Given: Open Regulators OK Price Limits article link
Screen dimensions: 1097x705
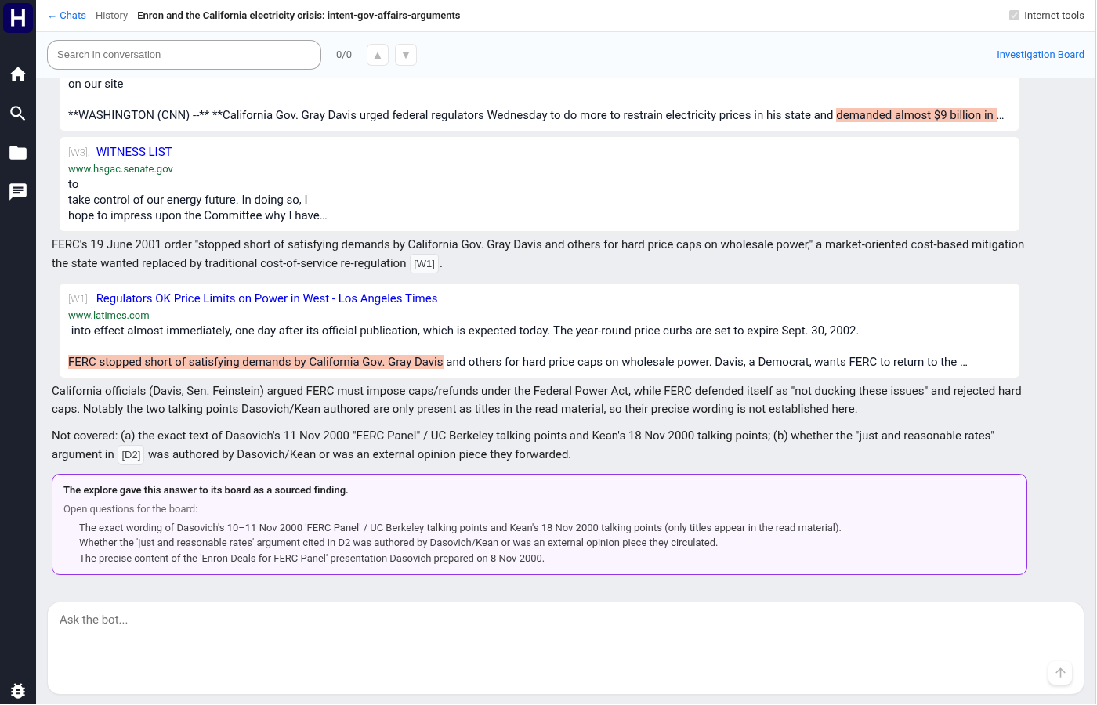Looking at the screenshot, I should pos(266,298).
